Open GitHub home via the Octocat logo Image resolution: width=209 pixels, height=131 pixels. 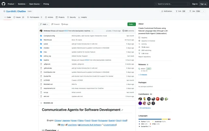click(4, 4)
